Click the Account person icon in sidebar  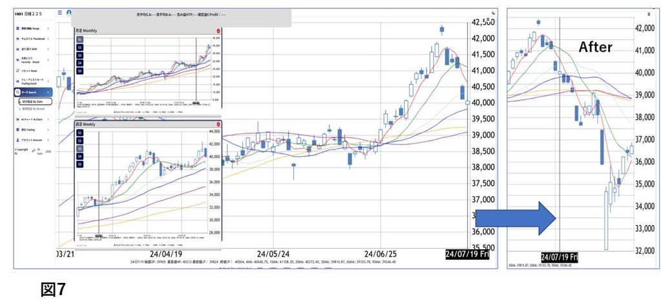(17, 140)
